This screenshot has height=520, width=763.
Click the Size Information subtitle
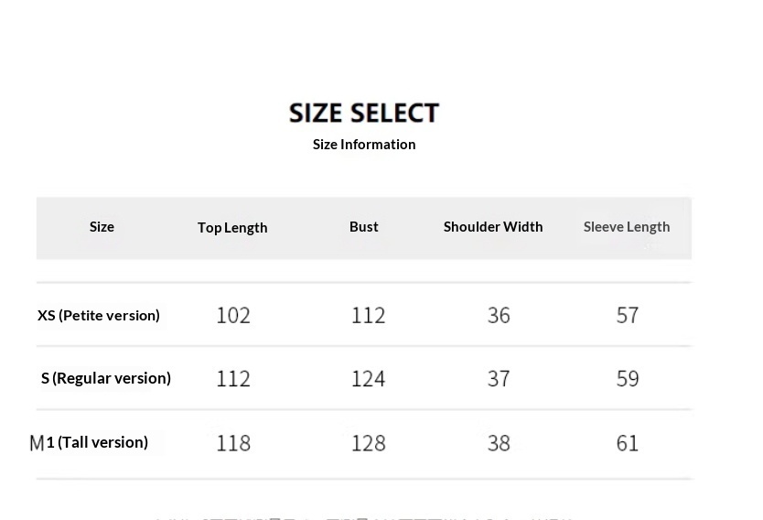tap(364, 145)
